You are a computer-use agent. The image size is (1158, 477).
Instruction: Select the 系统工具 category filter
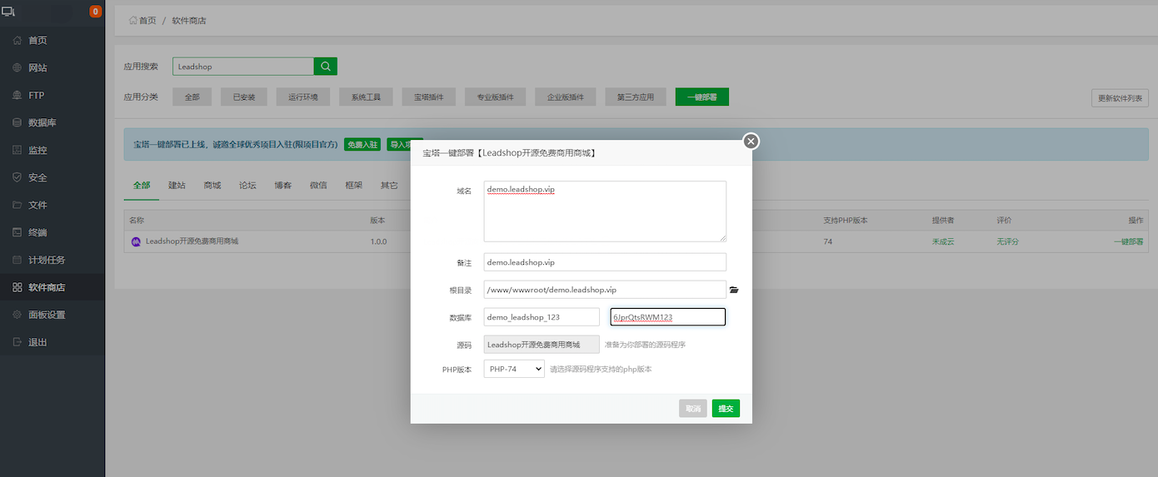366,97
